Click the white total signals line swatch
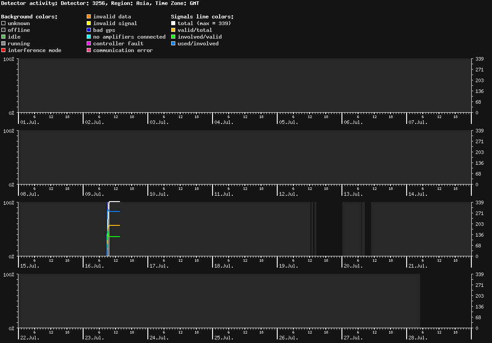Screen dimensions: 492x343 coord(173,23)
